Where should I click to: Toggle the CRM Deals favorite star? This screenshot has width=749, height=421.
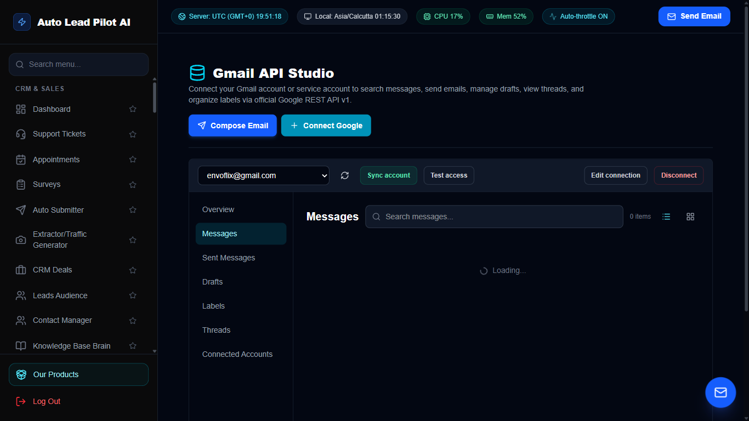(133, 270)
